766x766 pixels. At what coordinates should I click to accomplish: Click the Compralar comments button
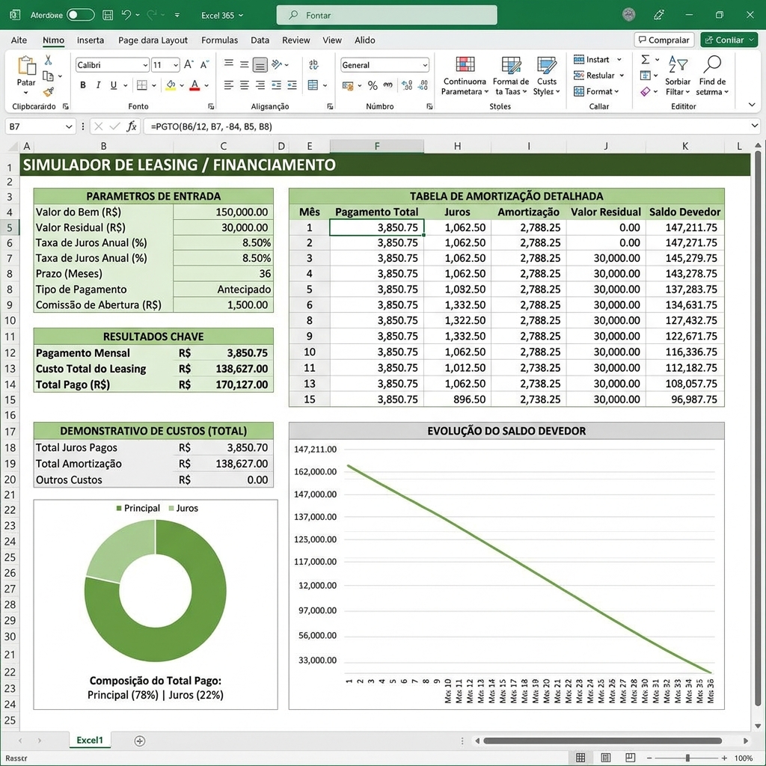(664, 40)
